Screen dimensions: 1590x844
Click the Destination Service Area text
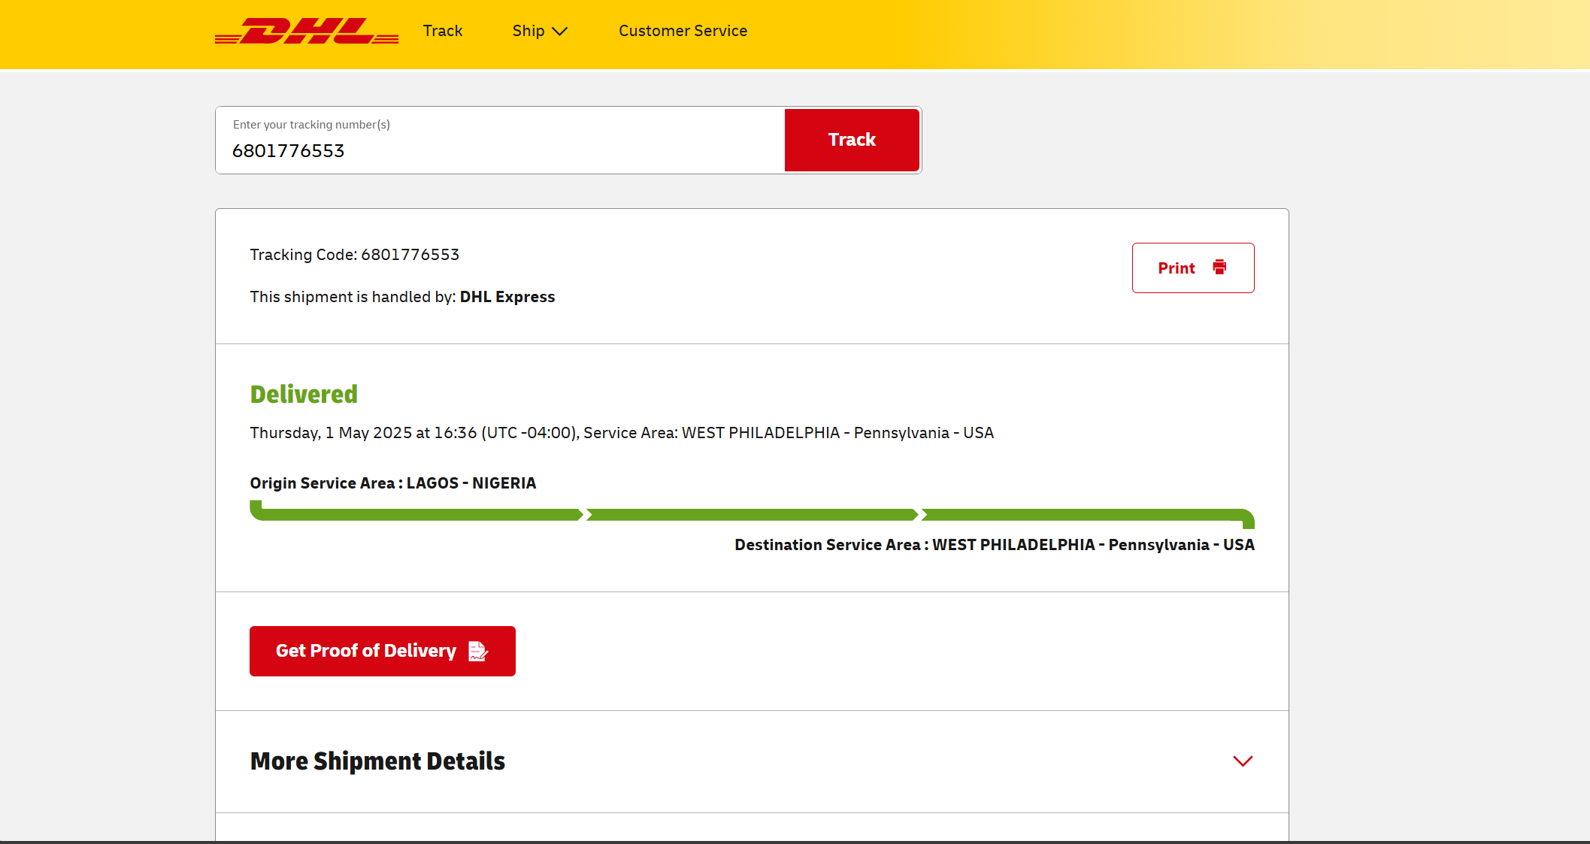click(x=995, y=545)
